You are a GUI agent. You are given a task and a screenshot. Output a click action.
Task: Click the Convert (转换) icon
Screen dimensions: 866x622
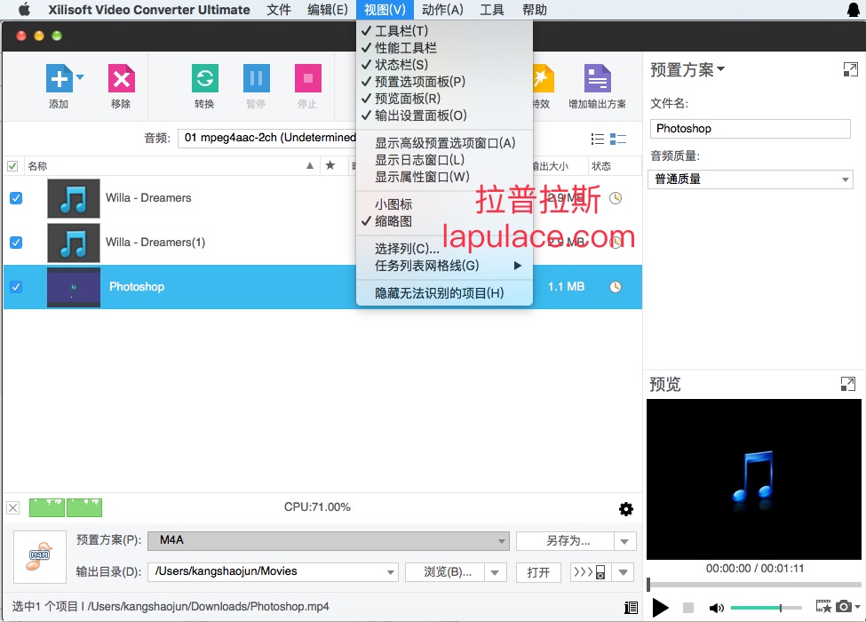point(204,79)
